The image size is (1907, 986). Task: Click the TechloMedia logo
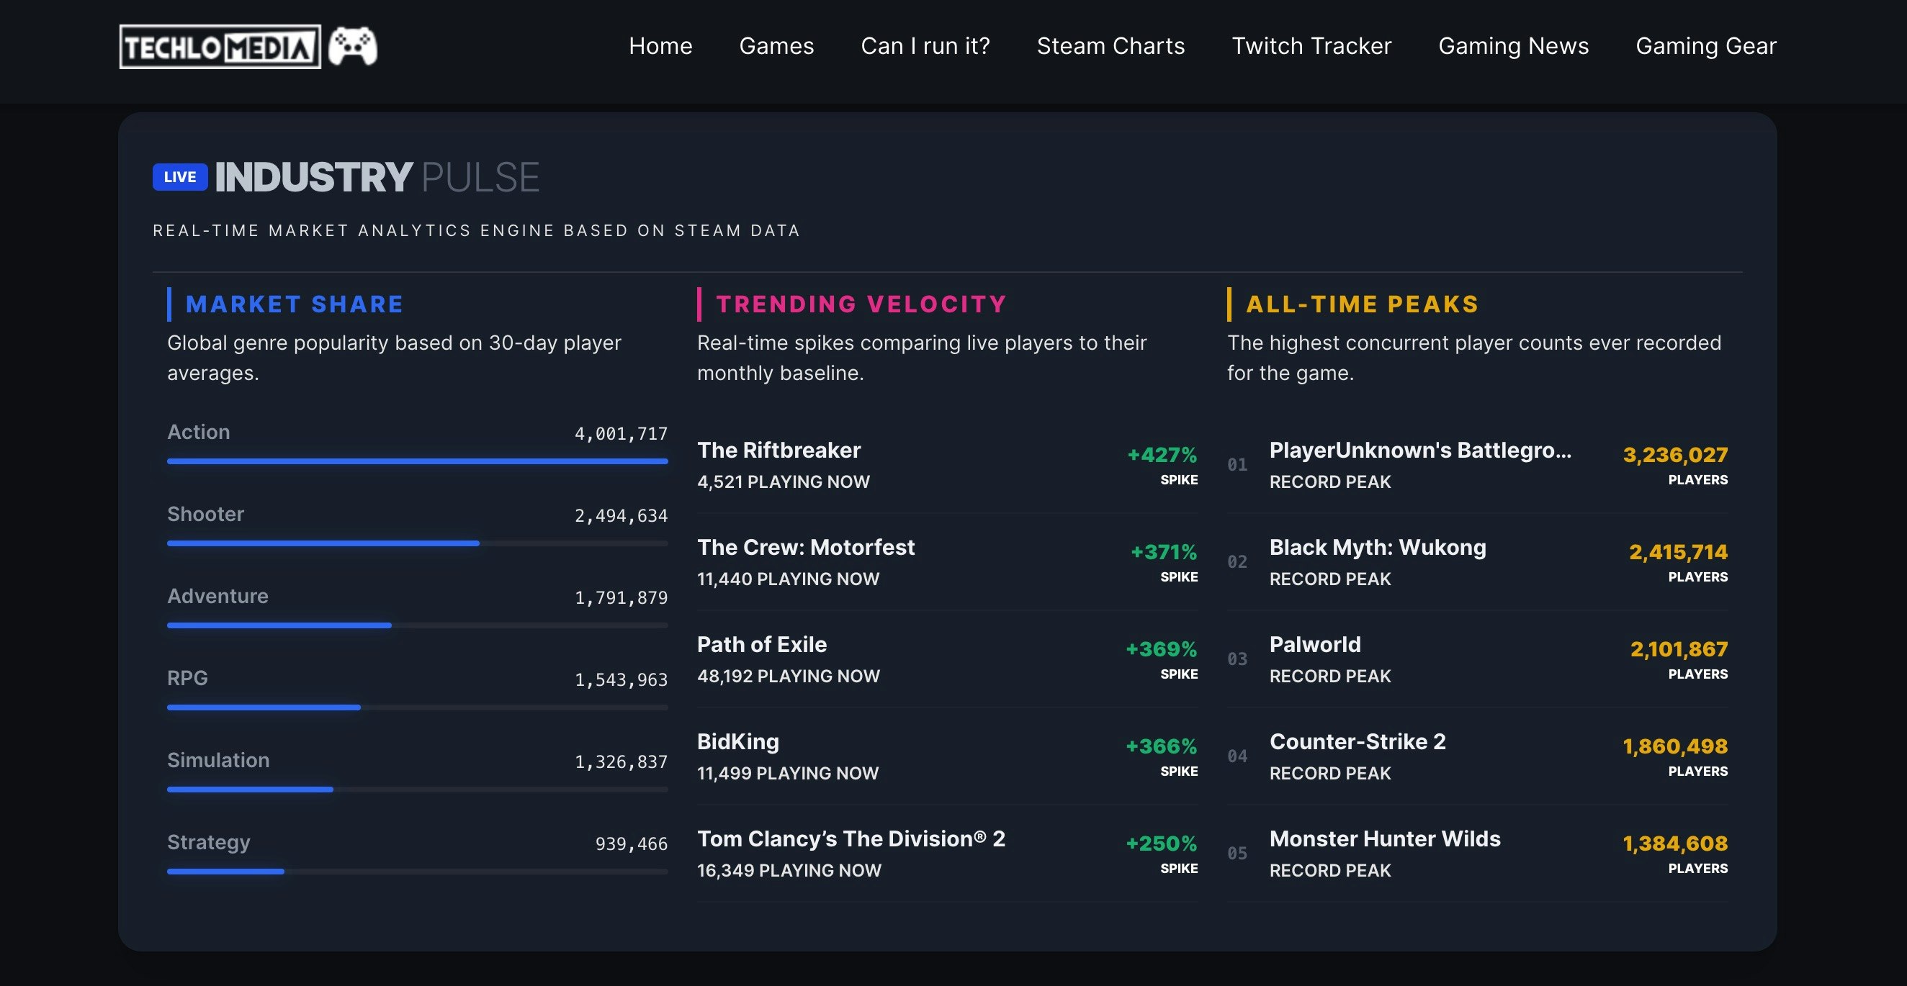click(x=220, y=48)
